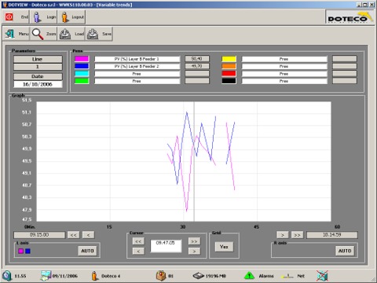Image resolution: width=377 pixels, height=283 pixels.
Task: Click the Net status icon
Action: point(287,276)
